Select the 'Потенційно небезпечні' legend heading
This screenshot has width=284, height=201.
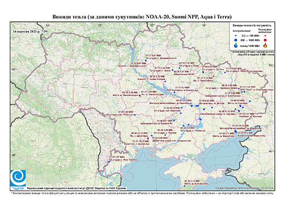265,31
